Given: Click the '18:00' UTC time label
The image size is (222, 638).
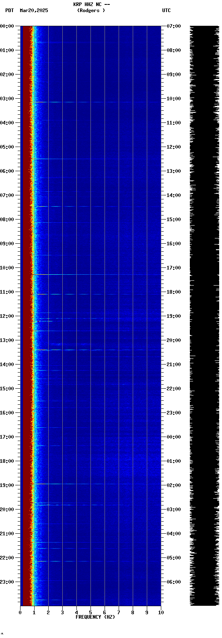Looking at the screenshot, I should 173,292.
